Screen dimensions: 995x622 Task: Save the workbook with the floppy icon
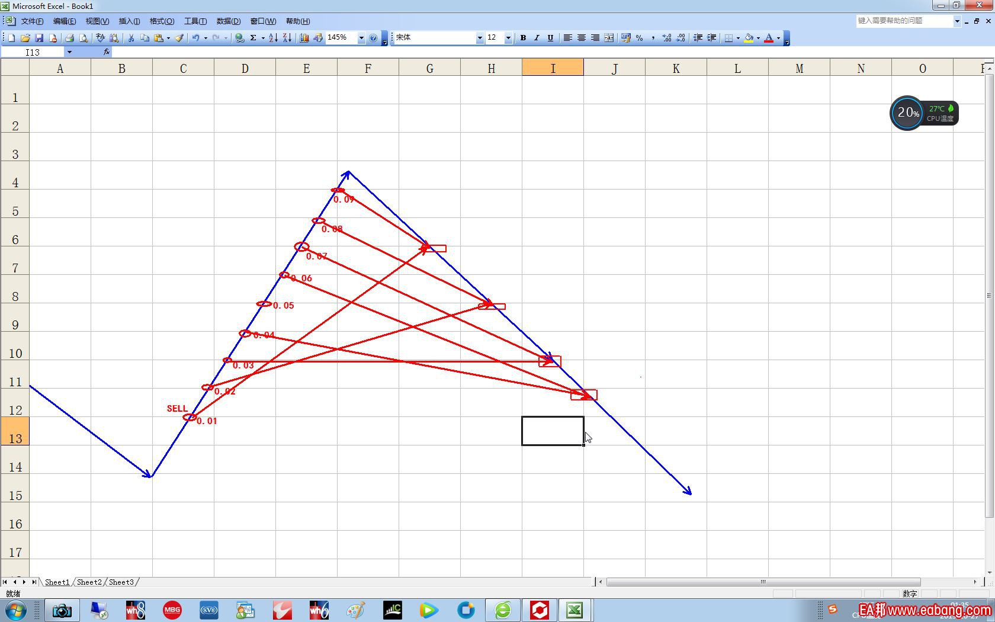(39, 38)
